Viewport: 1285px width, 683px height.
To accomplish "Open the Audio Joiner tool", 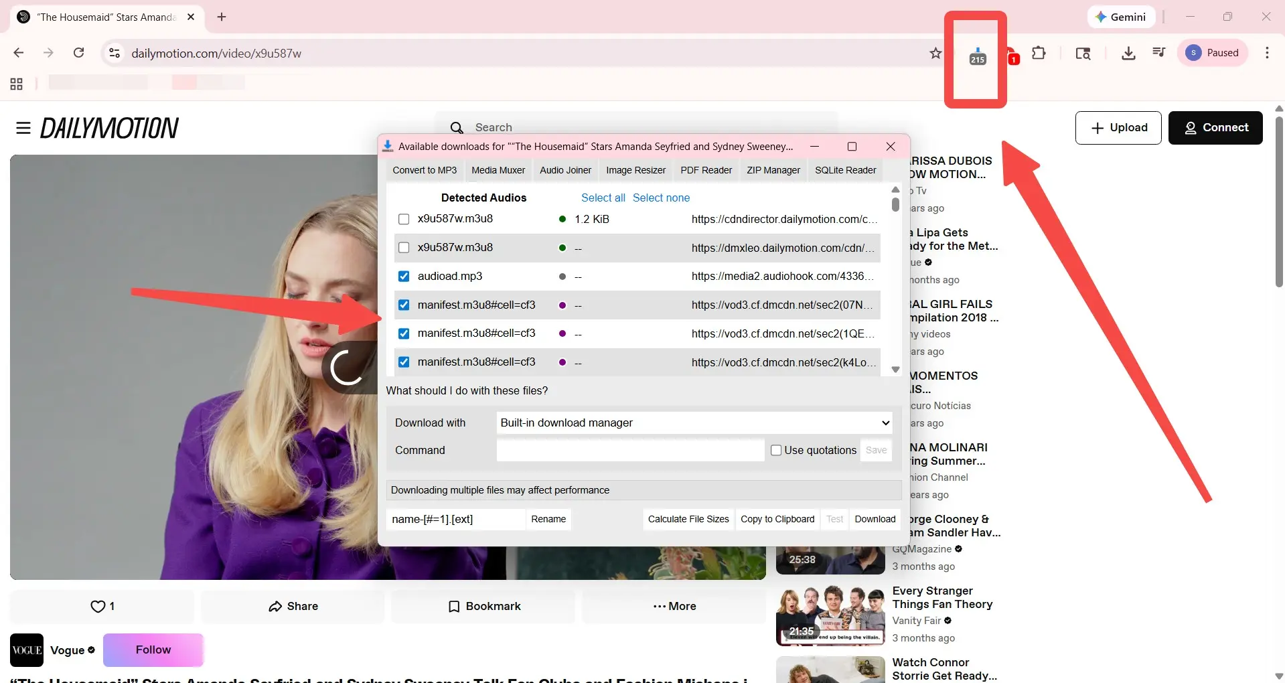I will (565, 170).
